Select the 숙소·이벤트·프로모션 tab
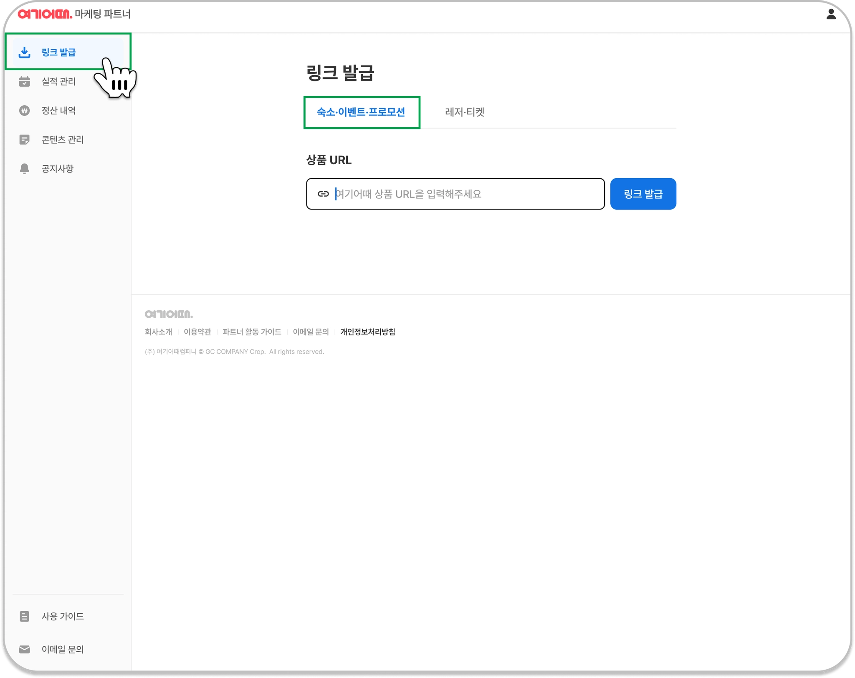The height and width of the screenshot is (678, 855). point(361,112)
